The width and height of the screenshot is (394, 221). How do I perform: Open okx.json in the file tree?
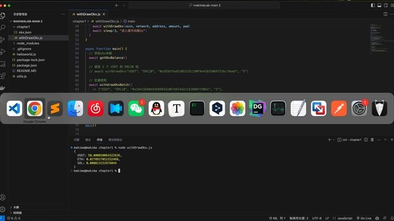click(x=38, y=33)
